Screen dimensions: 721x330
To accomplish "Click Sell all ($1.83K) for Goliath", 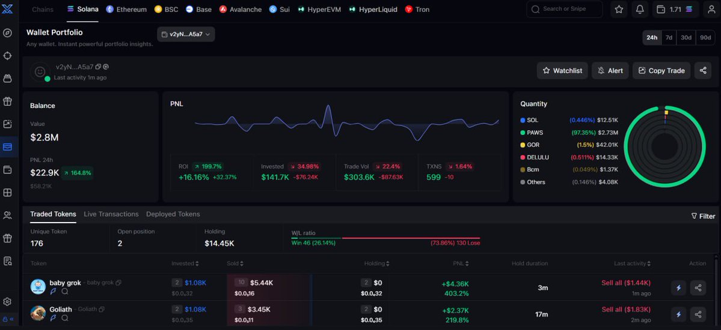I will tap(626, 310).
